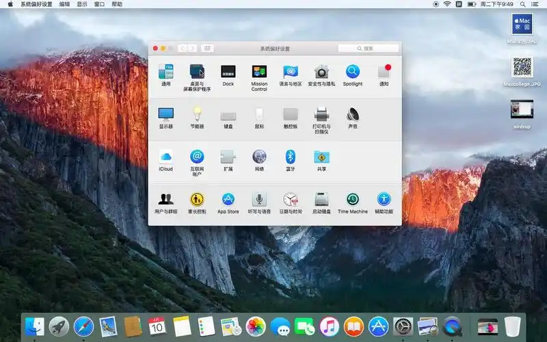Open the 窗口 (Window) menu
This screenshot has width=547, height=342.
point(100,4)
